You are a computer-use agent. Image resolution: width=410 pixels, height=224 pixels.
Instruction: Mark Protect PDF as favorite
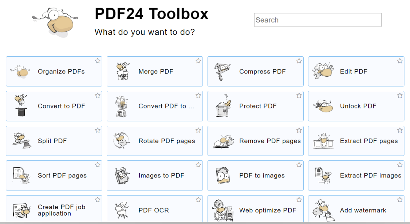click(x=299, y=95)
